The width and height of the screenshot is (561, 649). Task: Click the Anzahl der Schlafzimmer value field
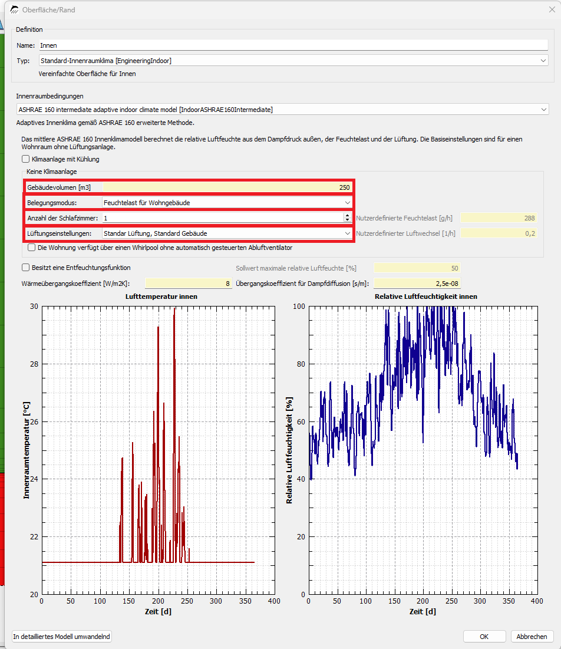click(x=223, y=218)
